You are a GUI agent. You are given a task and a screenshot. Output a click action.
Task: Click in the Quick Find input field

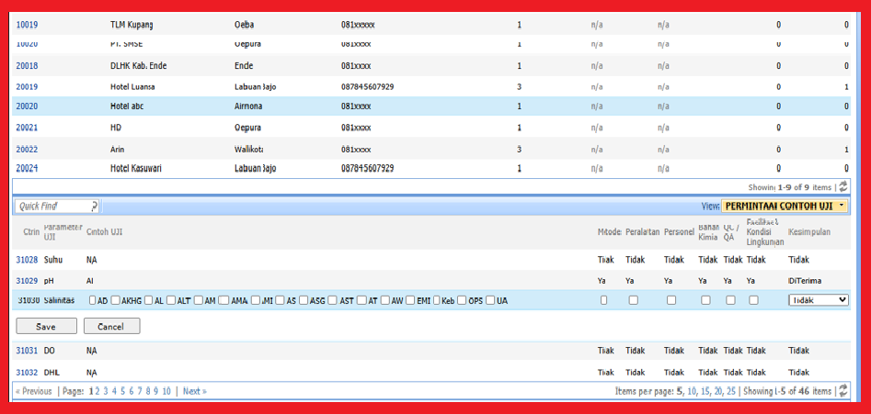[52, 207]
